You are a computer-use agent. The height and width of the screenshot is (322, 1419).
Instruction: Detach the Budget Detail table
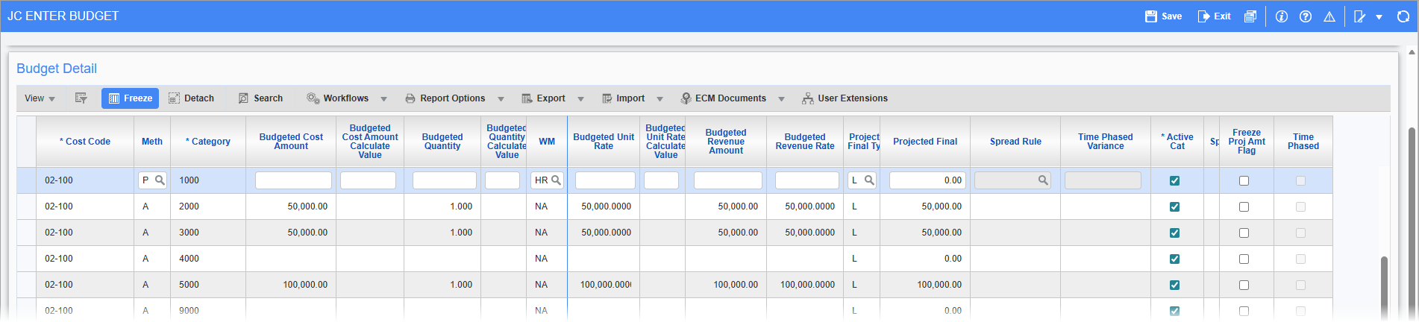[x=192, y=98]
